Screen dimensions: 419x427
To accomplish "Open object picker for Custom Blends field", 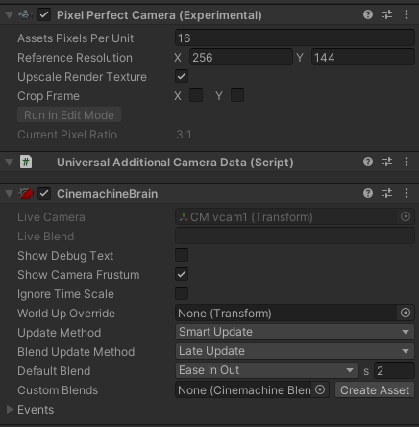I will [320, 389].
